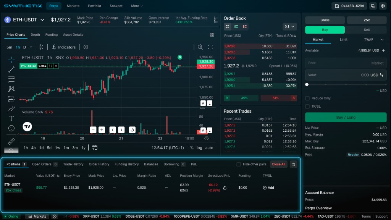This screenshot has height=220, width=391.
Task: Click the Close All positions button
Action: 278,164
